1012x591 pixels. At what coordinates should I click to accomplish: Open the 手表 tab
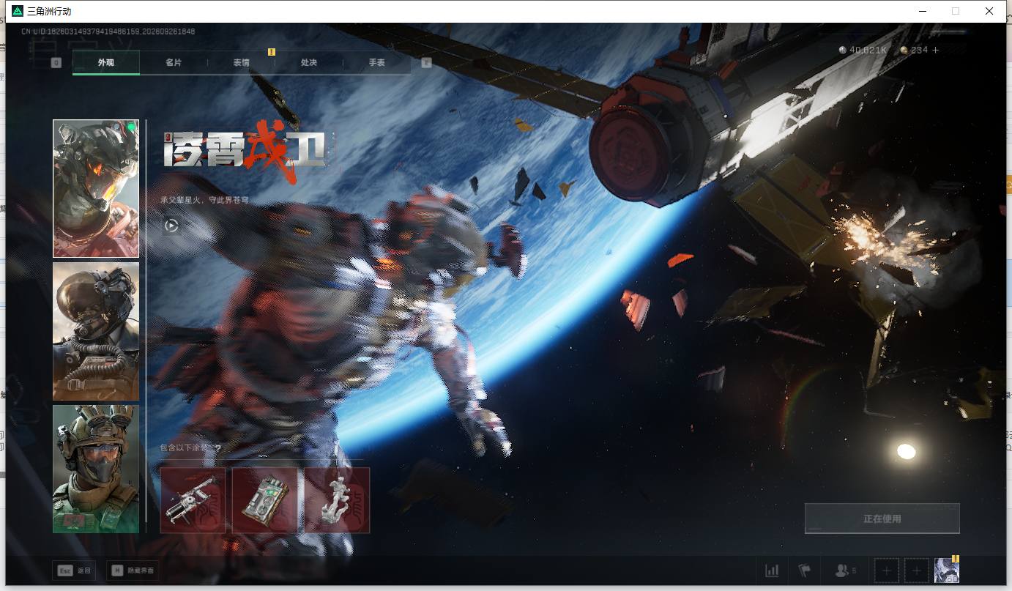(376, 63)
